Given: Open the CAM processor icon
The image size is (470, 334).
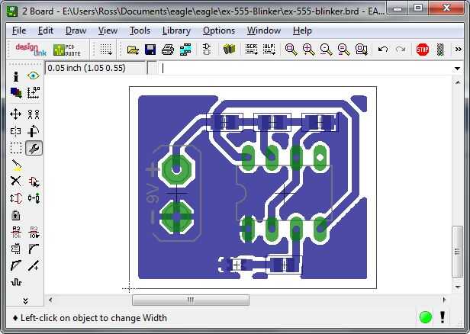Looking at the screenshot, I should [185, 50].
